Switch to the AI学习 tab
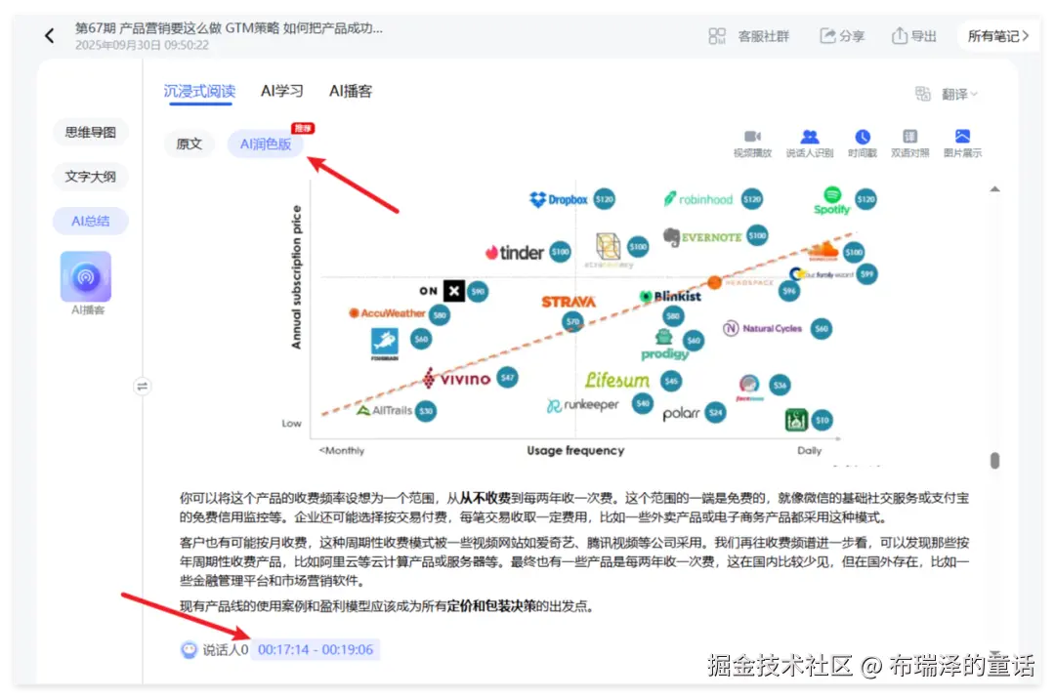 [282, 92]
